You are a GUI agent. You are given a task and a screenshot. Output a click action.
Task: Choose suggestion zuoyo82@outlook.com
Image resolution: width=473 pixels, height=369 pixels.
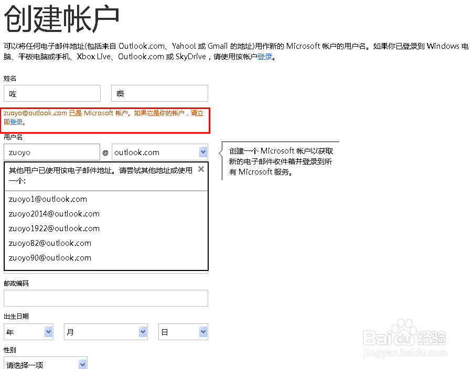click(x=50, y=243)
